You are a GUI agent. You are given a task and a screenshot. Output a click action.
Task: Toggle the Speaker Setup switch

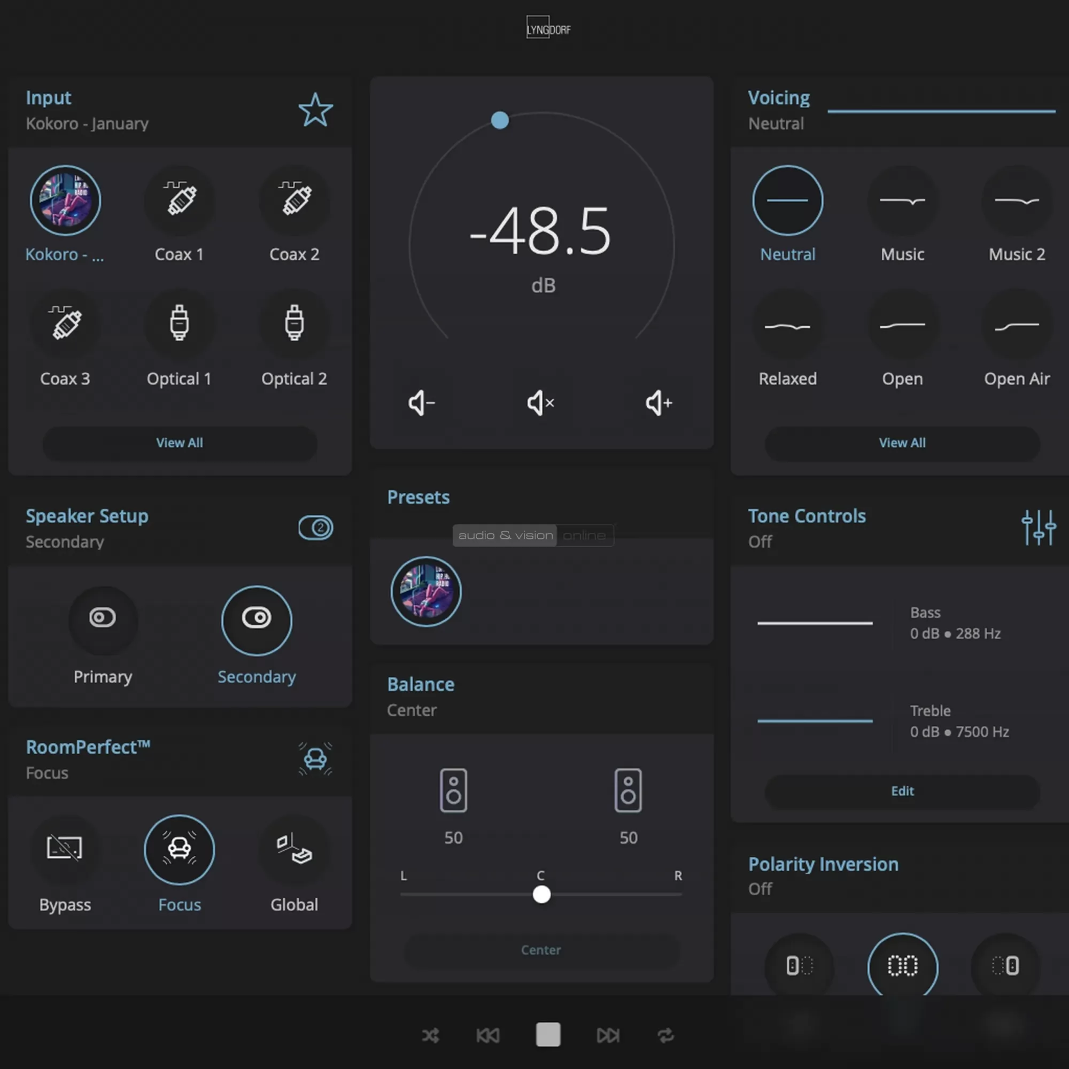coord(315,528)
